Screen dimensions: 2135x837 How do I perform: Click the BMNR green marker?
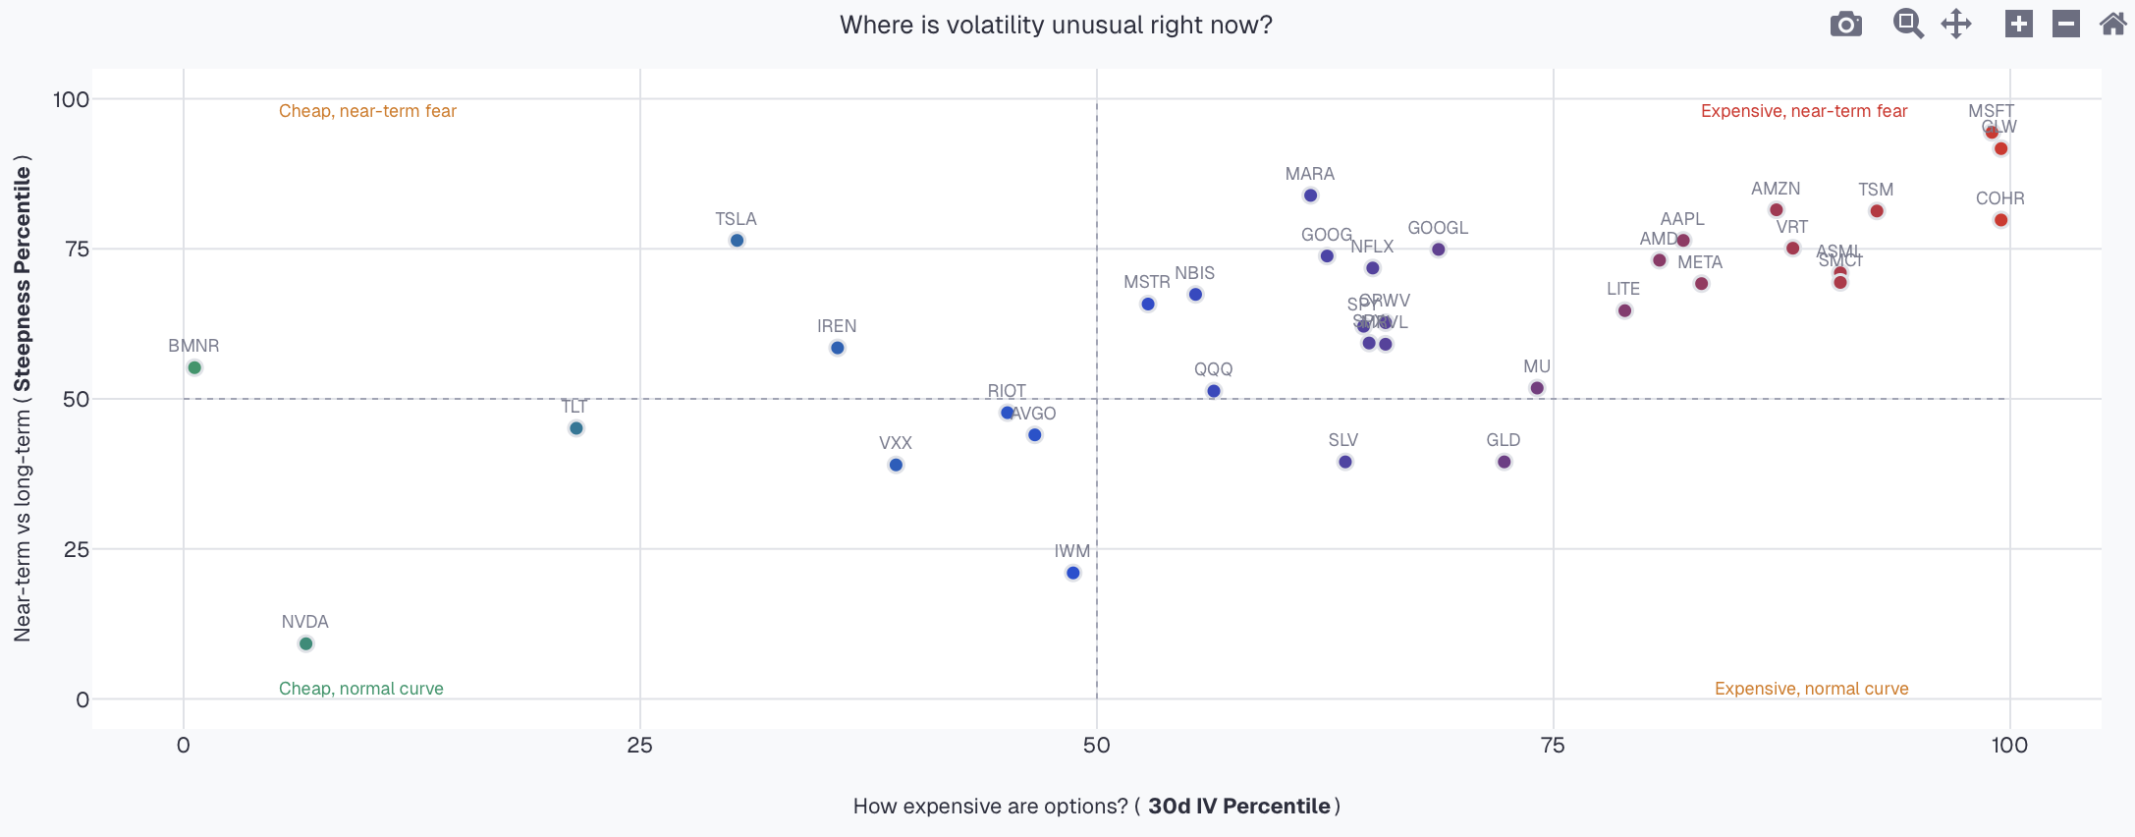pyautogui.click(x=193, y=367)
